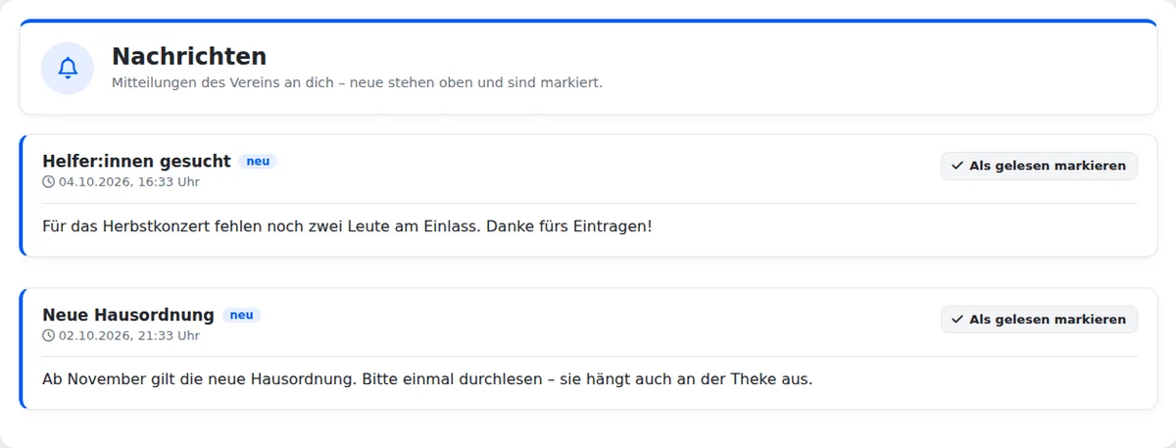Click the clock icon next to 02.10.2026

point(49,335)
